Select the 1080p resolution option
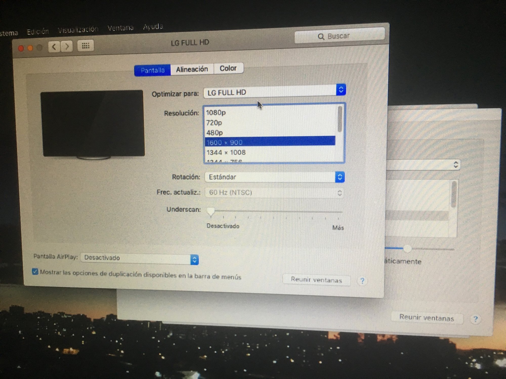The height and width of the screenshot is (379, 506). (216, 113)
